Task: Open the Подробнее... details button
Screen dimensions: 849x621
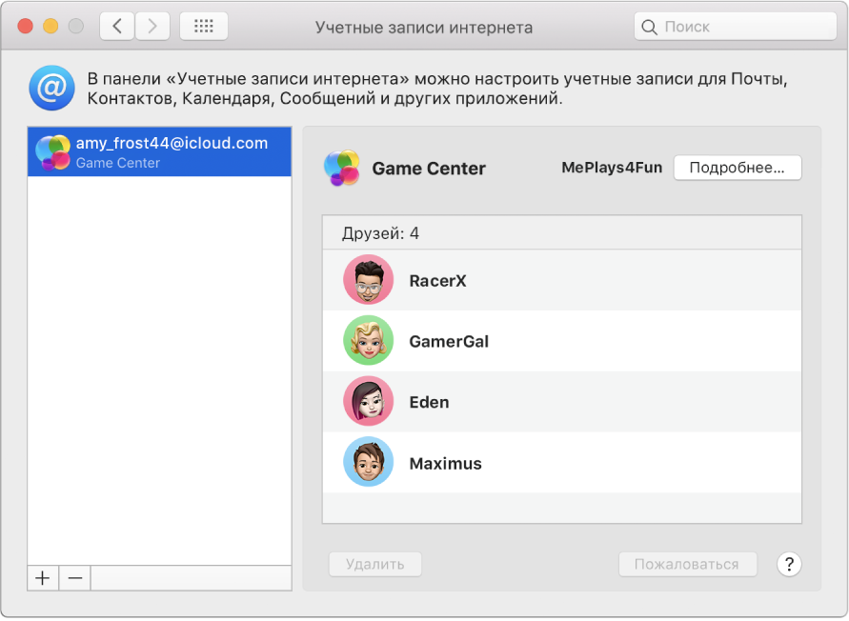Action: click(x=737, y=168)
